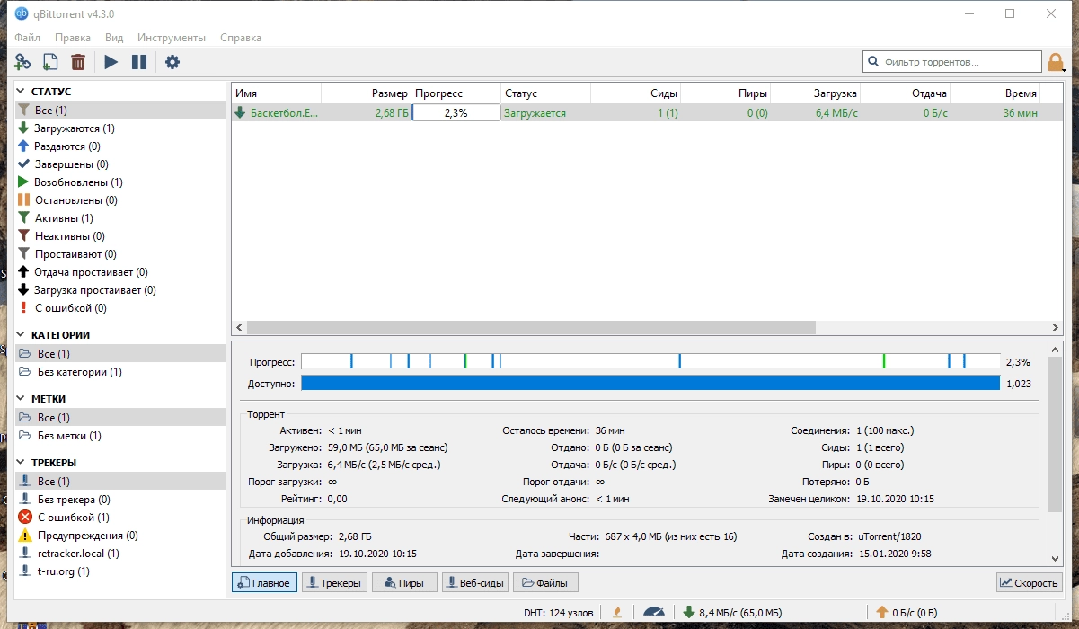Viewport: 1079px width, 629px height.
Task: Click the orange upload speed status entry
Action: (906, 612)
